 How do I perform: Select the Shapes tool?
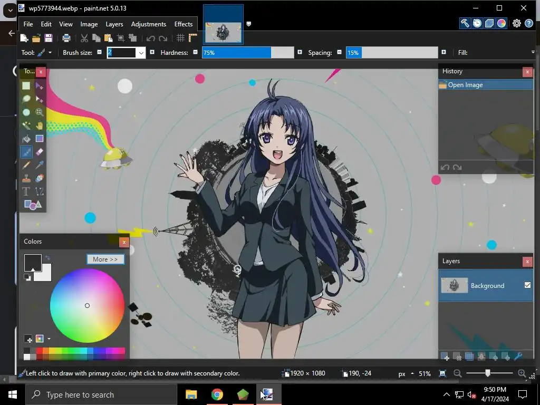[33, 205]
